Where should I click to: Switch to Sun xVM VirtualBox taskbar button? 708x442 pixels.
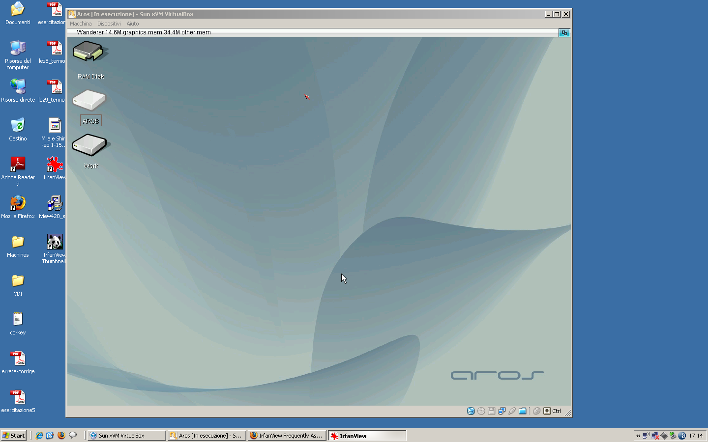[x=126, y=436]
